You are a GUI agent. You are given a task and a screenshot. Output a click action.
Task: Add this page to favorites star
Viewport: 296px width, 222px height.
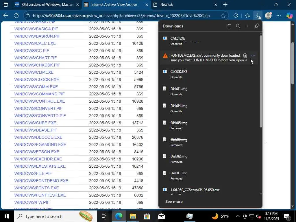[x=223, y=16]
